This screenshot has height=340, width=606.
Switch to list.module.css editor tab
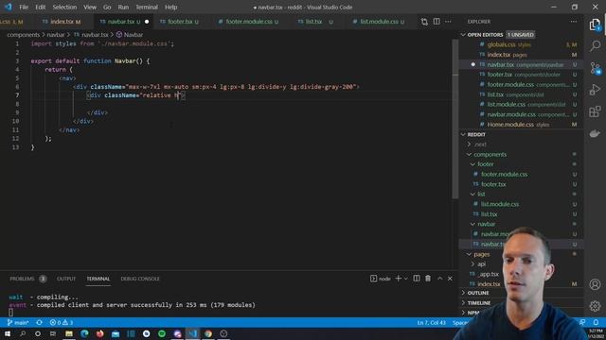click(x=379, y=22)
